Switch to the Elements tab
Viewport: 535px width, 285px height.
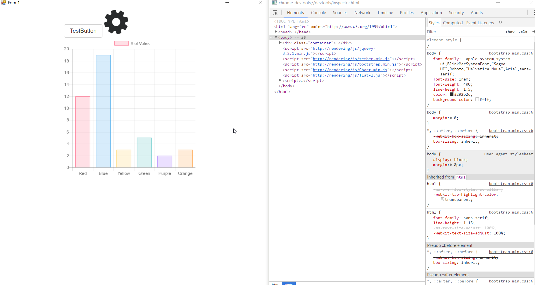click(295, 13)
